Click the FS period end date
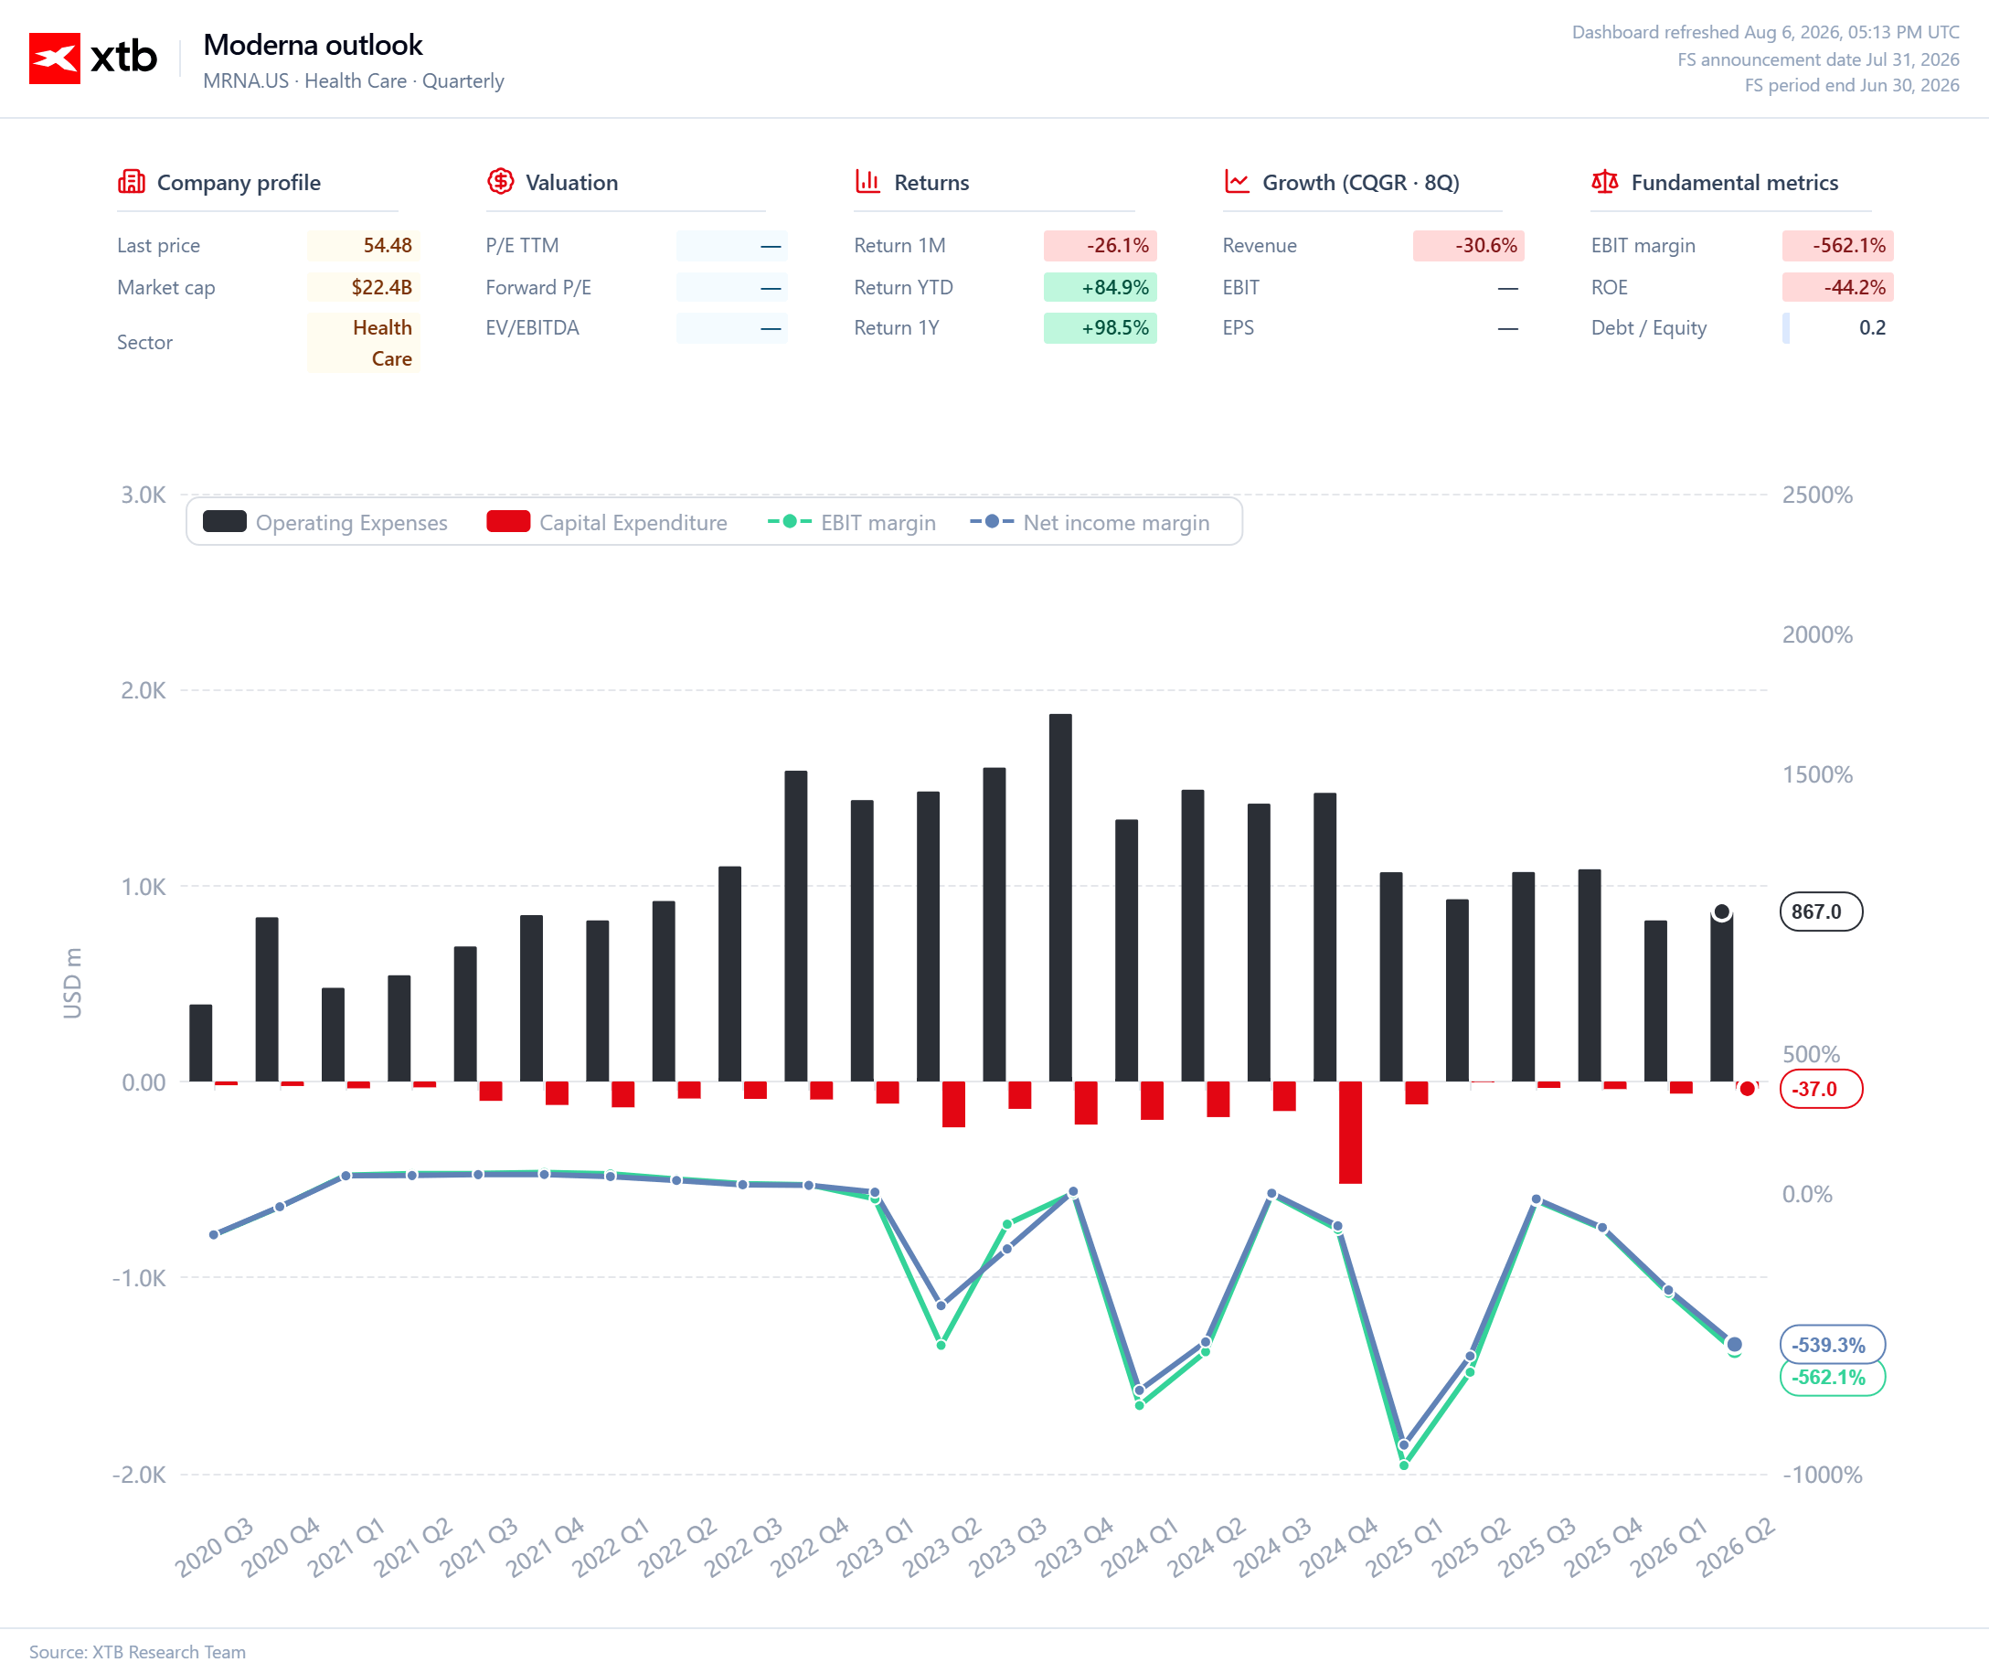Image resolution: width=1989 pixels, height=1673 pixels. [x=1852, y=85]
